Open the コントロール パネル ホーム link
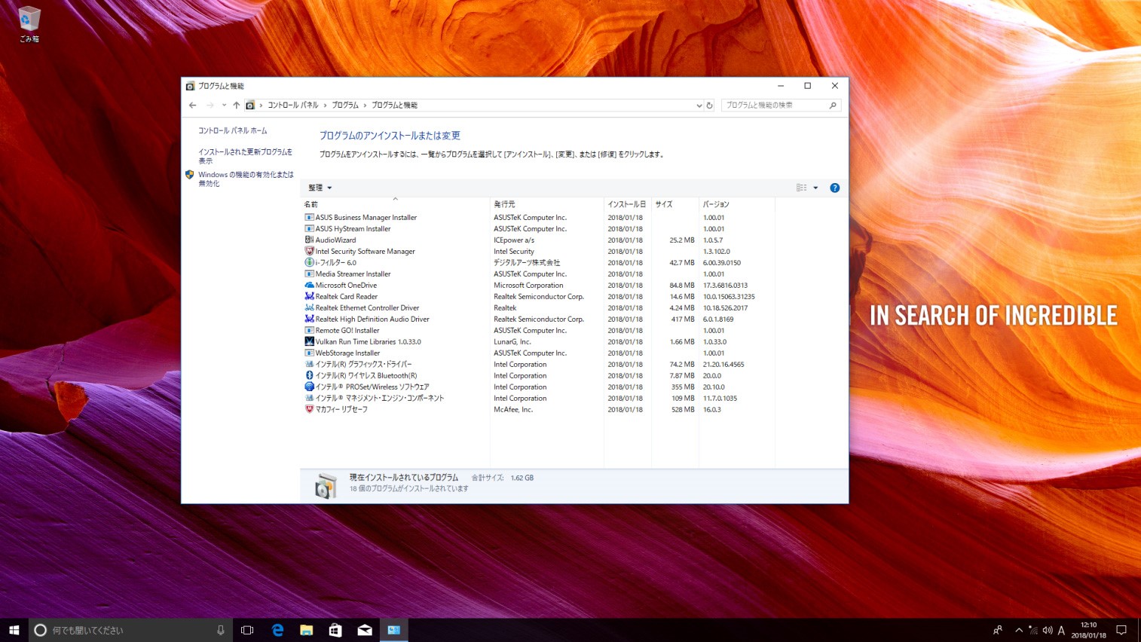This screenshot has width=1141, height=642. click(233, 130)
